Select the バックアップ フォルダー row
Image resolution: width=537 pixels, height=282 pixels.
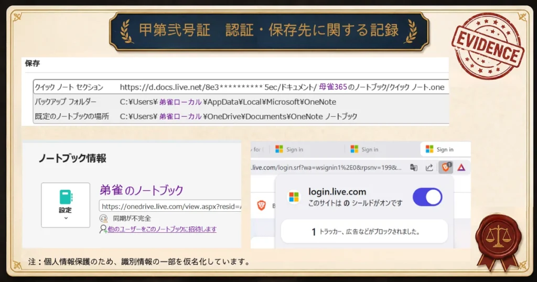241,102
